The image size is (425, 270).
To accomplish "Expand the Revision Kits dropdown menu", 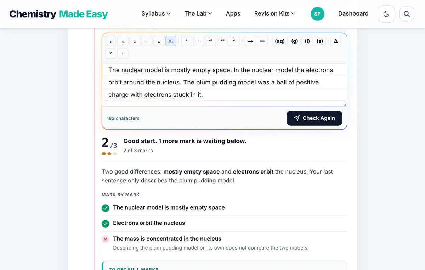I will tap(274, 14).
